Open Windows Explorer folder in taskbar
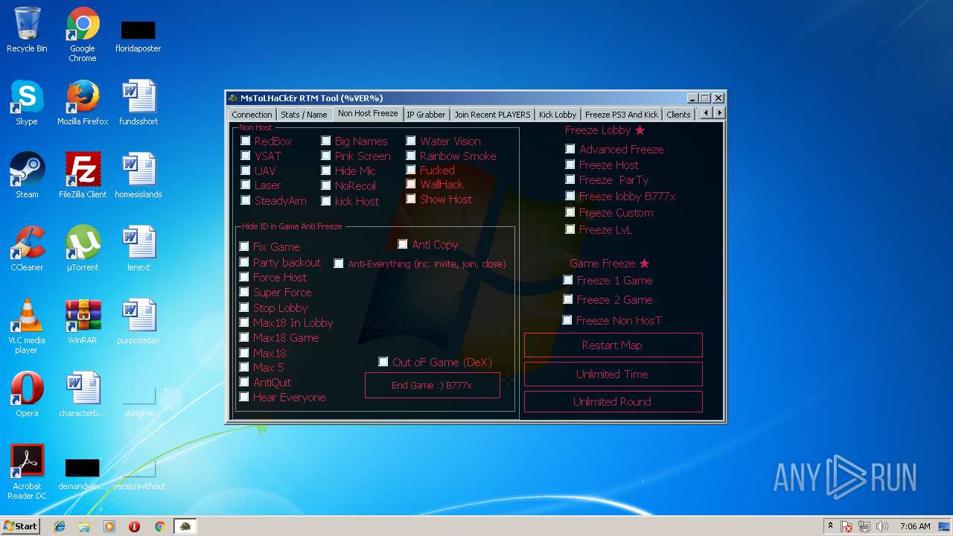Screen dimensions: 953x536 (84, 526)
